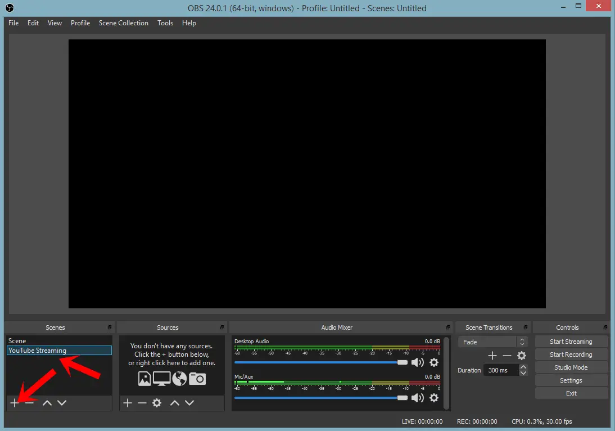
Task: Open the Fade transition dropdown
Action: (x=492, y=342)
